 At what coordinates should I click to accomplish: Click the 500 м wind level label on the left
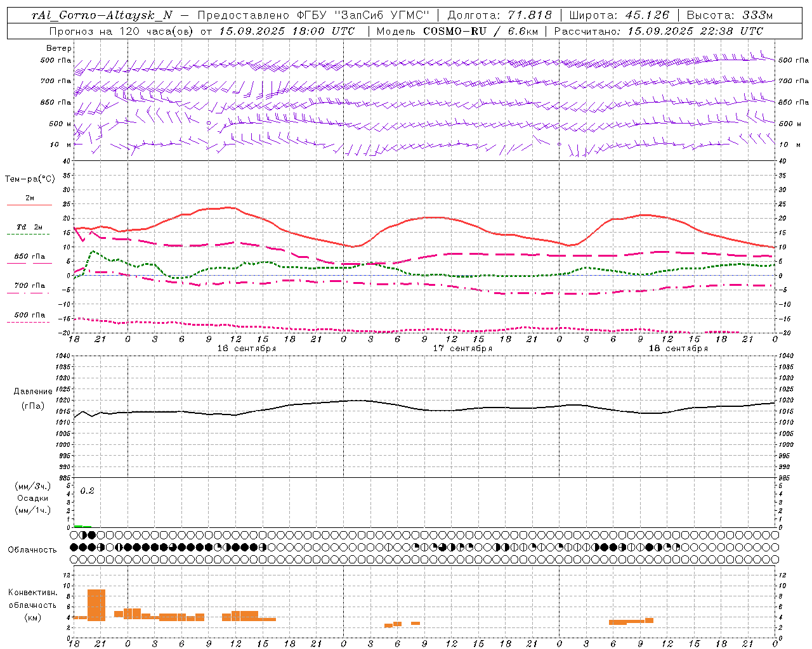[60, 124]
